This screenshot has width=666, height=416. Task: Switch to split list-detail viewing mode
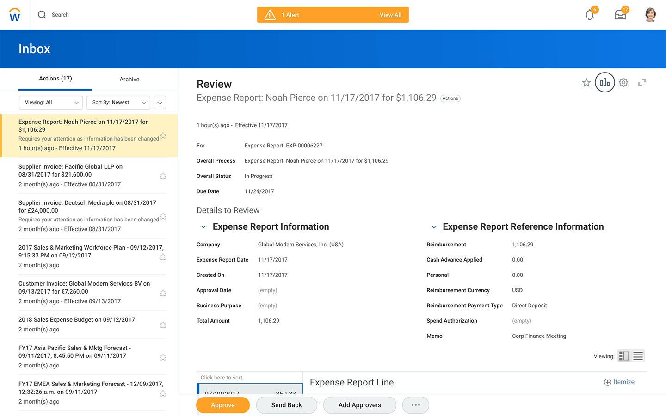pyautogui.click(x=624, y=356)
